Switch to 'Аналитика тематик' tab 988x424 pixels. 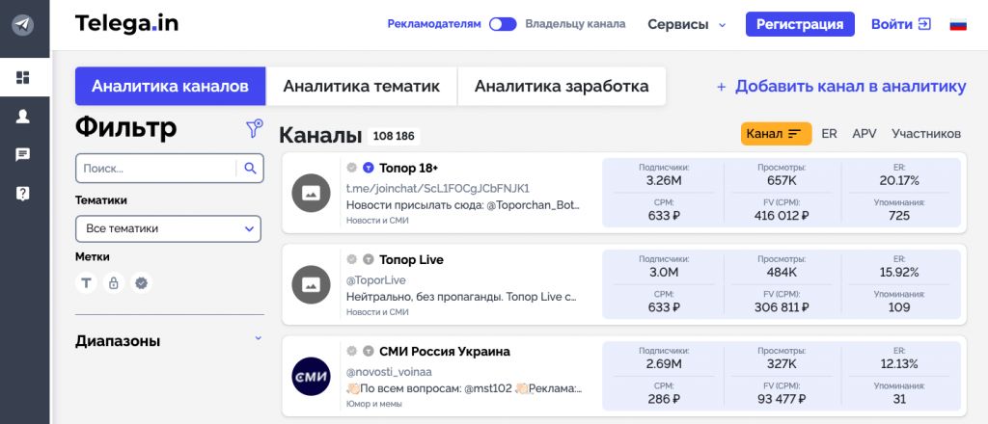tap(361, 86)
